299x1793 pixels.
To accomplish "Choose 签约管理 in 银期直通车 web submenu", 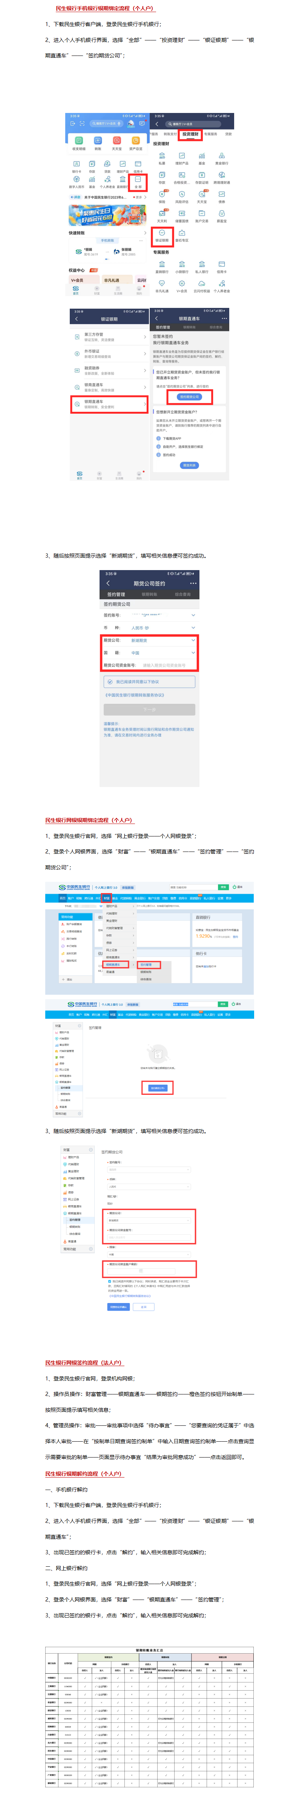I will point(146,965).
